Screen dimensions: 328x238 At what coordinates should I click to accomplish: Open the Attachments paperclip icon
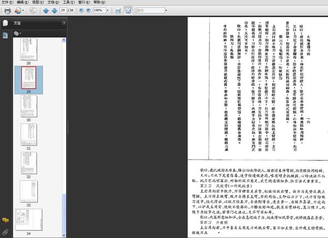[x=5, y=232]
